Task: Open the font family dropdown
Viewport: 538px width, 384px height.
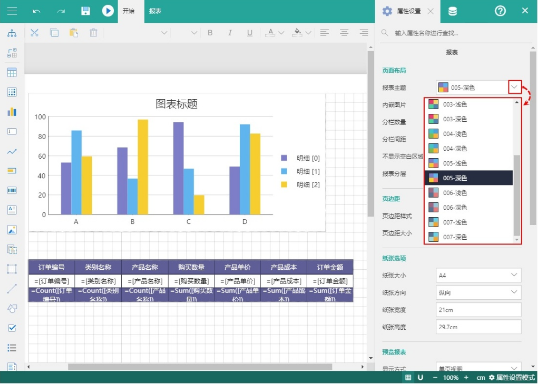Action: coord(164,33)
